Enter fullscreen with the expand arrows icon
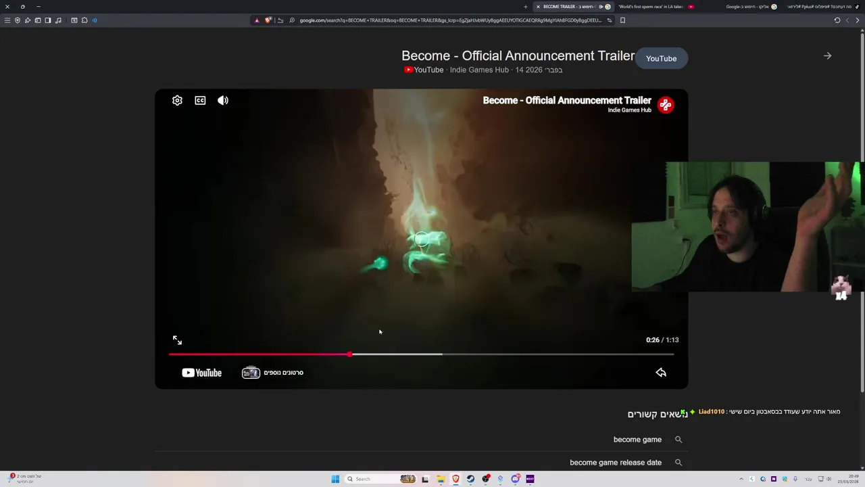This screenshot has height=487, width=865. (177, 340)
